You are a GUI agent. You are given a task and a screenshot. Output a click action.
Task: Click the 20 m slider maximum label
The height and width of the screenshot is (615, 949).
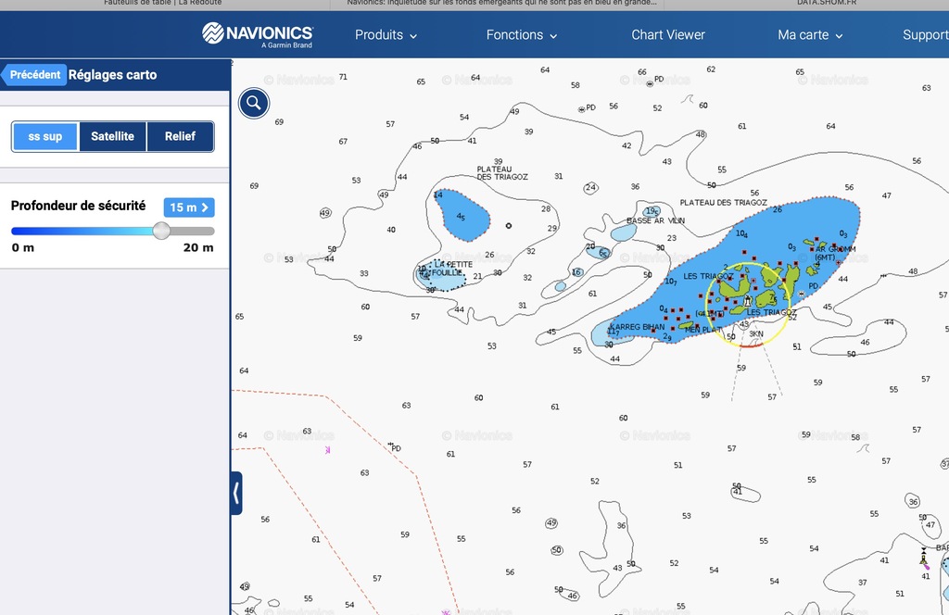coord(198,248)
